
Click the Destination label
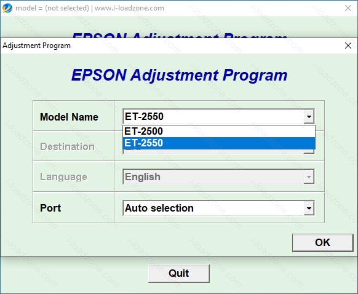click(x=67, y=146)
